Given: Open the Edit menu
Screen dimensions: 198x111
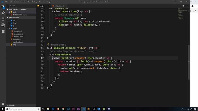Looking at the screenshot, I should tap(11, 2).
